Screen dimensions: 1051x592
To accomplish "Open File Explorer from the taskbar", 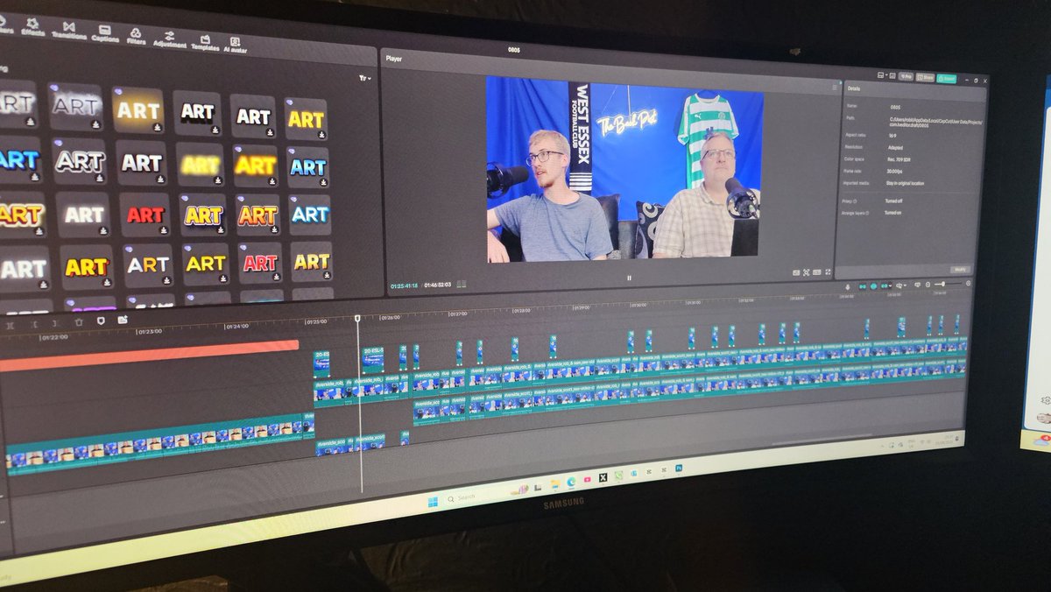I will 555,483.
